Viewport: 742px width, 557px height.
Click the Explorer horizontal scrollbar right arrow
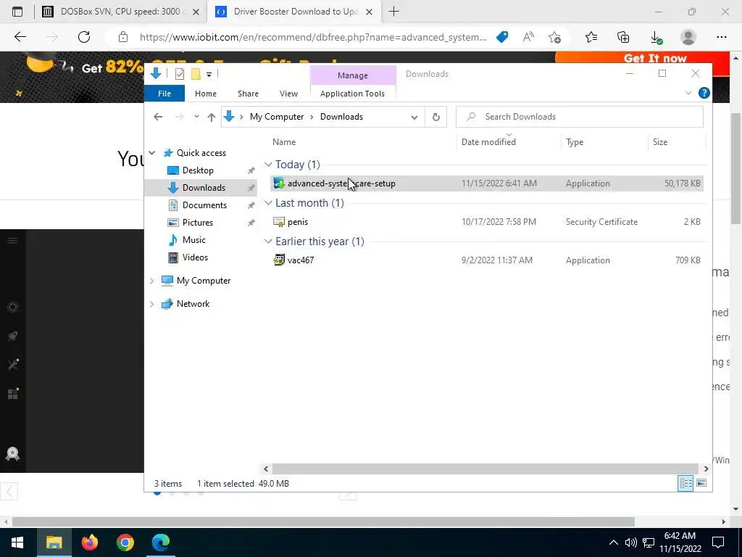click(x=706, y=469)
